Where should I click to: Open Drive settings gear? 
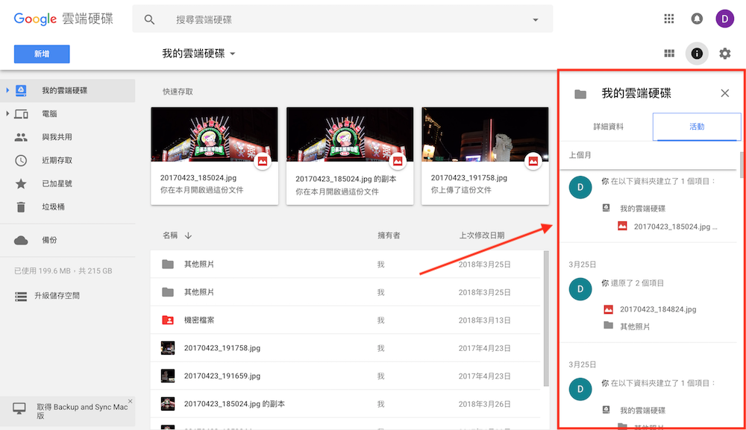coord(724,53)
